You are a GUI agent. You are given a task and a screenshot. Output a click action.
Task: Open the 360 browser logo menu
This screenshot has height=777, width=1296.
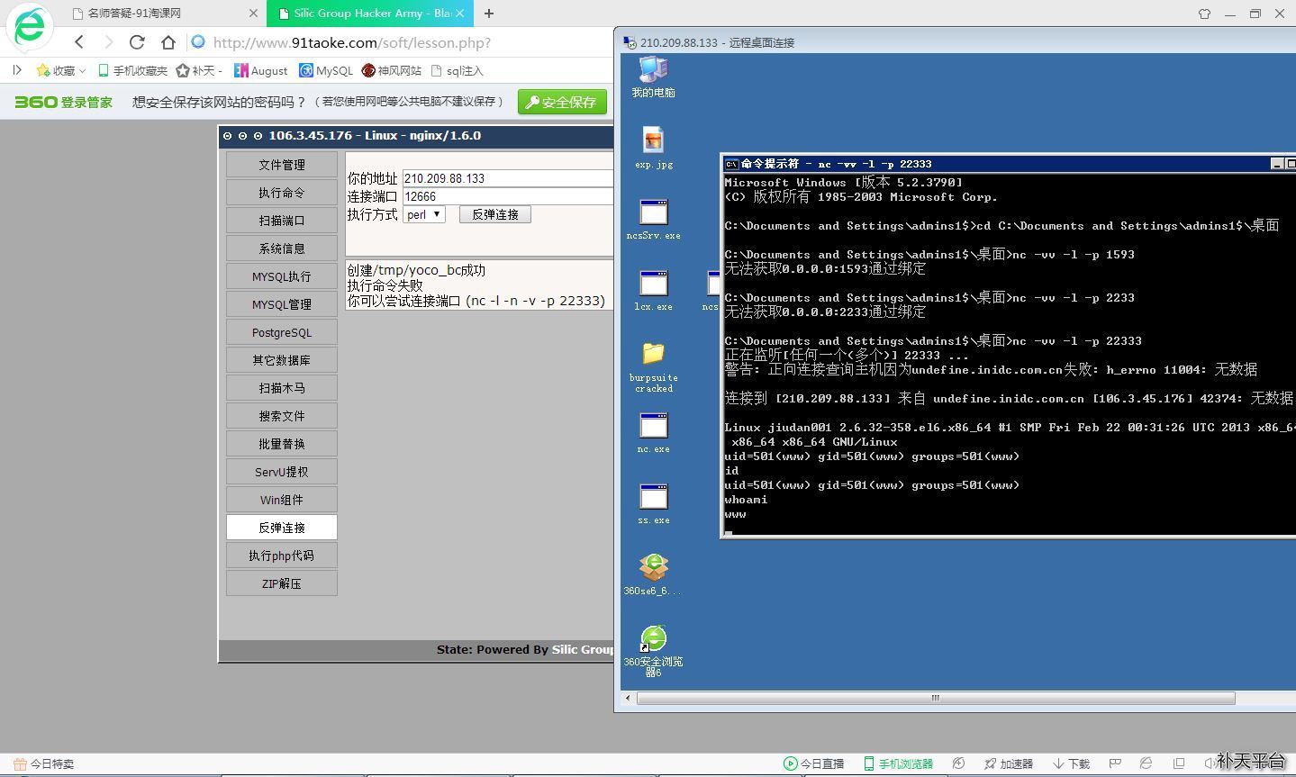pyautogui.click(x=29, y=25)
